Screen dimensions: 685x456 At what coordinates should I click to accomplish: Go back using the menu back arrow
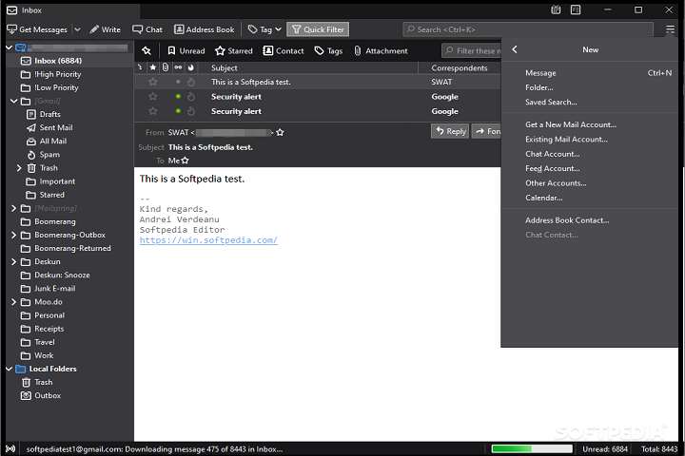point(515,49)
